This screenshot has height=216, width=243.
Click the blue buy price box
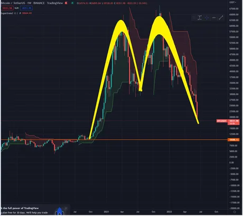click(26, 8)
